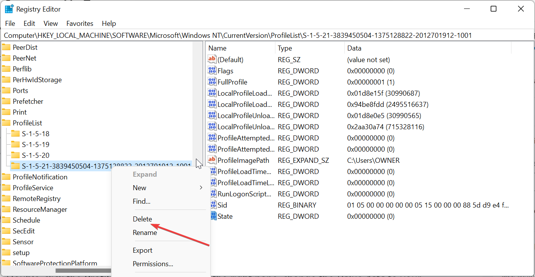Click the registry path address bar

[267, 35]
